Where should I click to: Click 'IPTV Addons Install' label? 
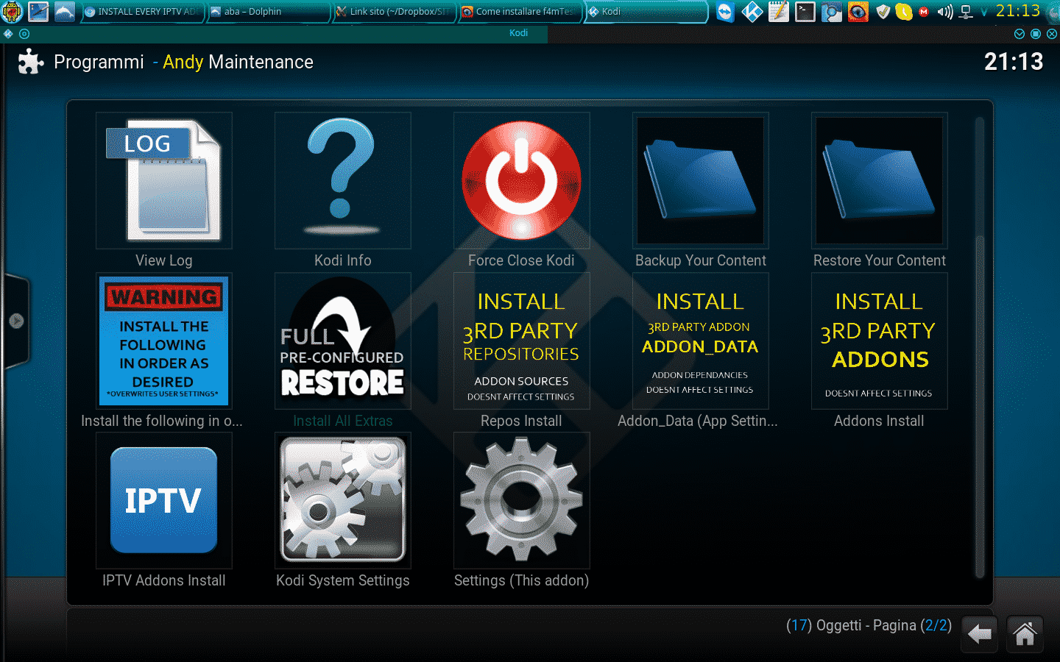tap(164, 580)
